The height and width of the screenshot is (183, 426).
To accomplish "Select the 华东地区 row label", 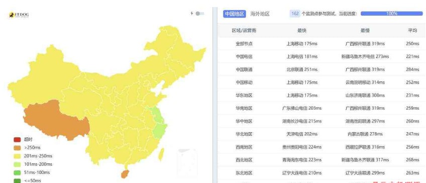I will point(244,96).
